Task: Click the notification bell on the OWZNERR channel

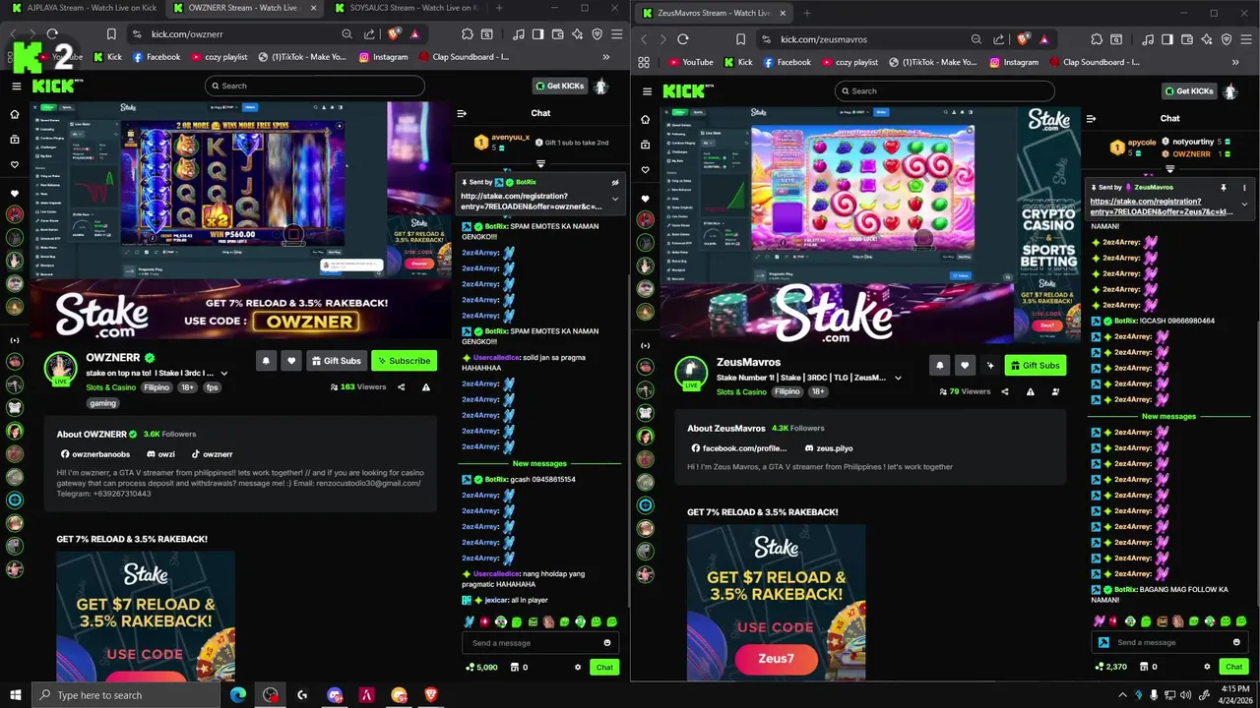Action: coord(266,361)
